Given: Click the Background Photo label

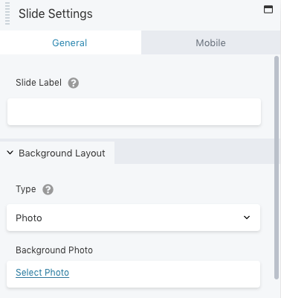Looking at the screenshot, I should 54,250.
